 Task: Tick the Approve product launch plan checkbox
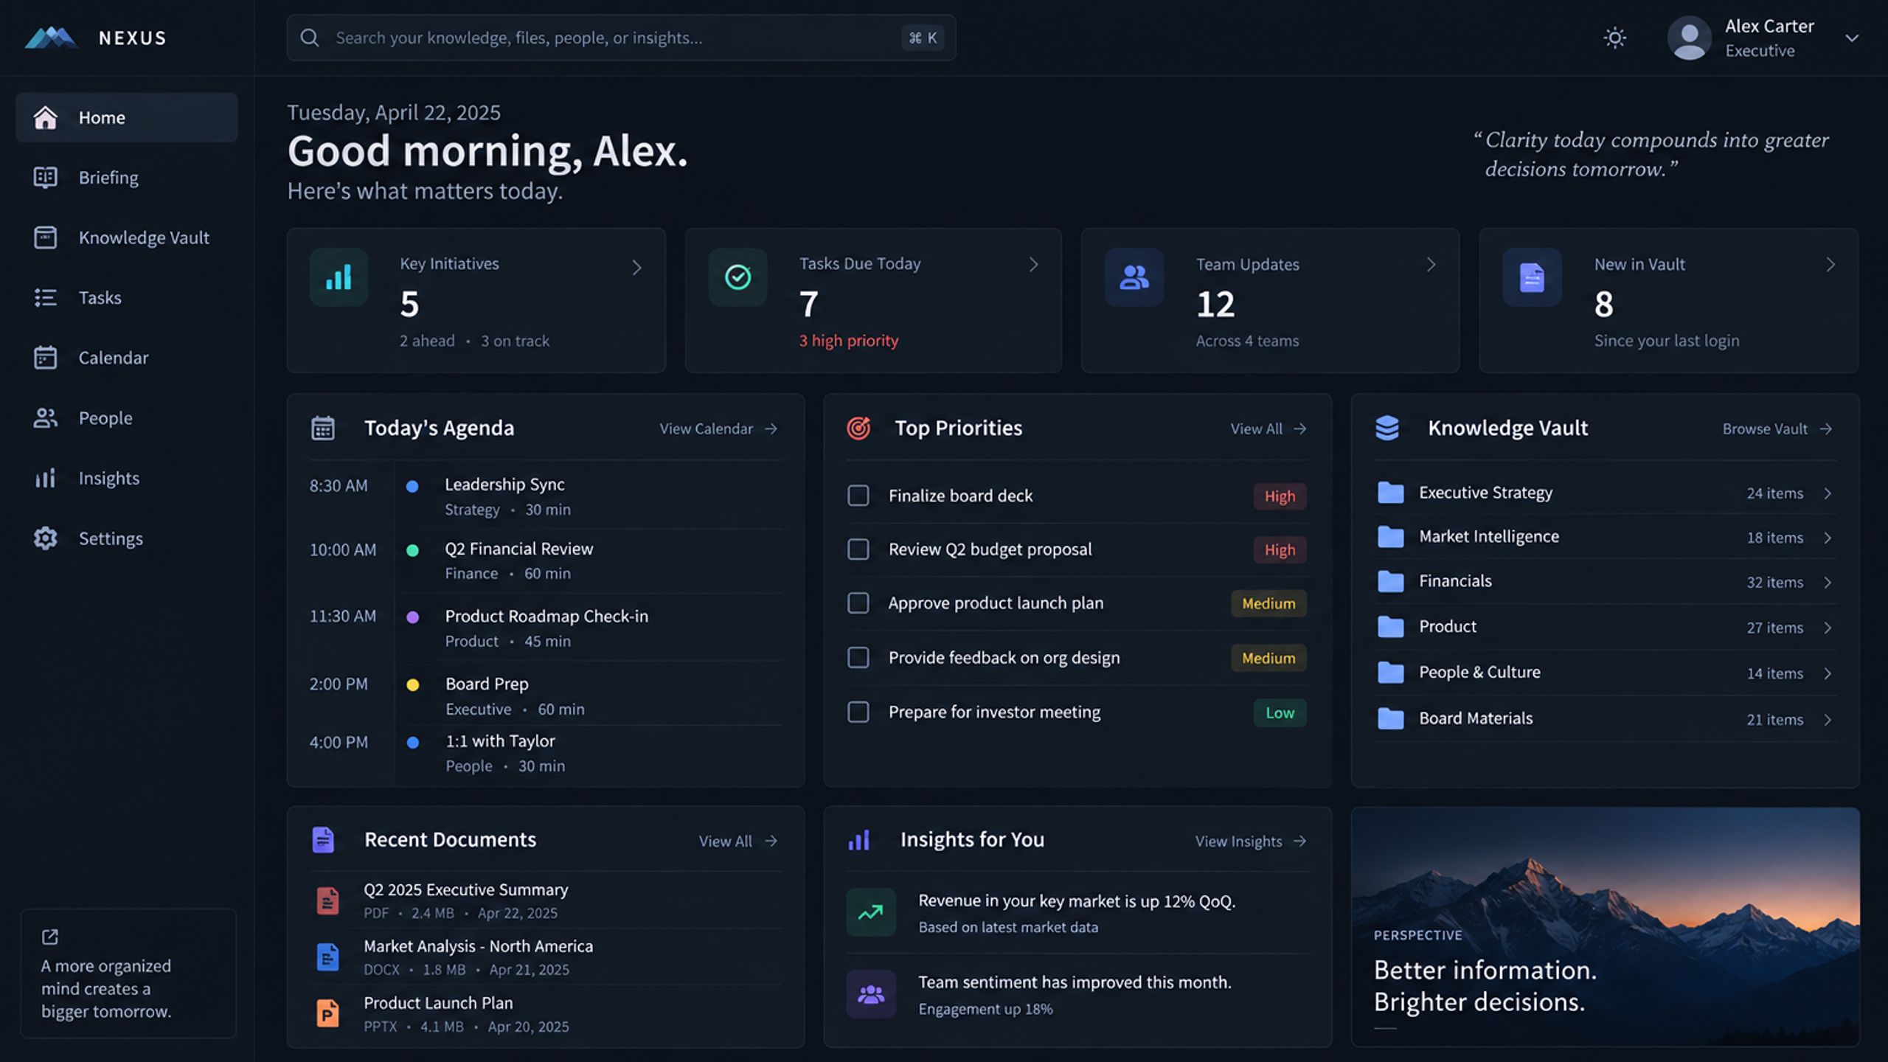point(858,603)
